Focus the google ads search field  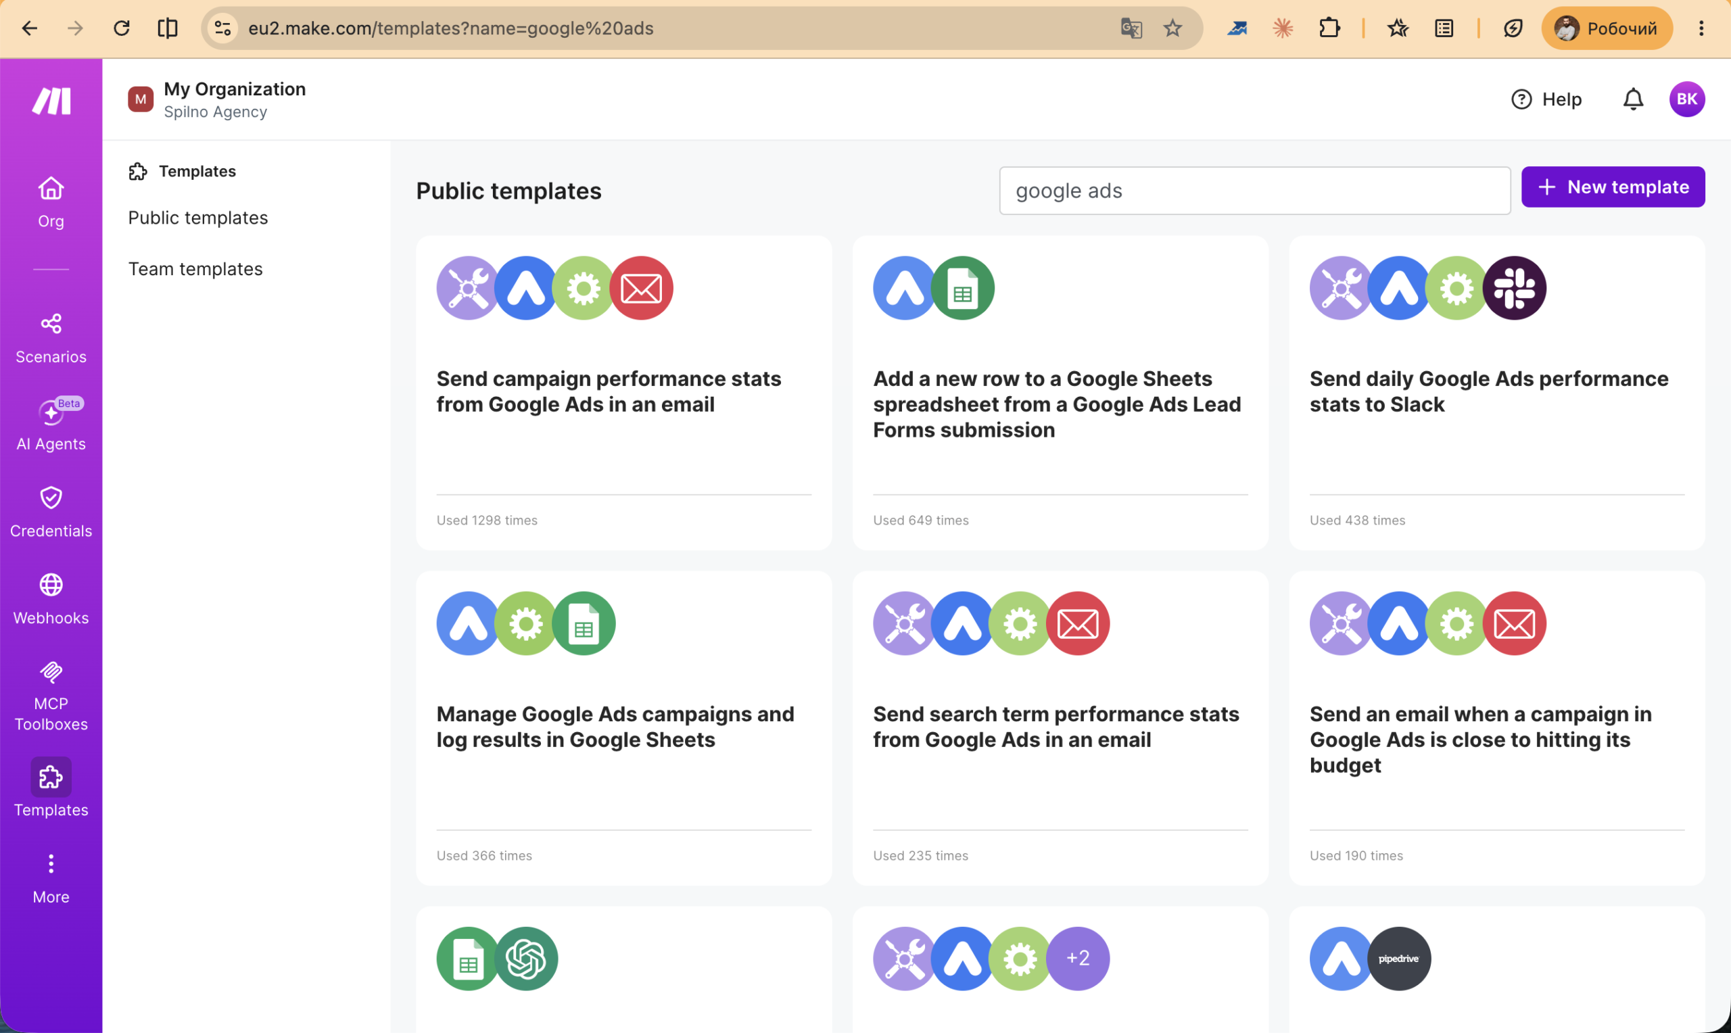1254,190
